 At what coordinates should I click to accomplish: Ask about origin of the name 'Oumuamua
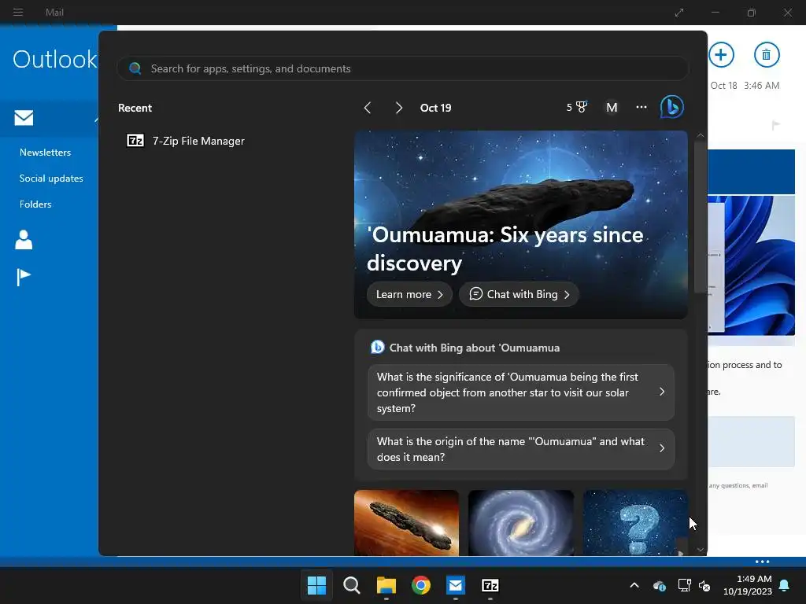click(521, 449)
